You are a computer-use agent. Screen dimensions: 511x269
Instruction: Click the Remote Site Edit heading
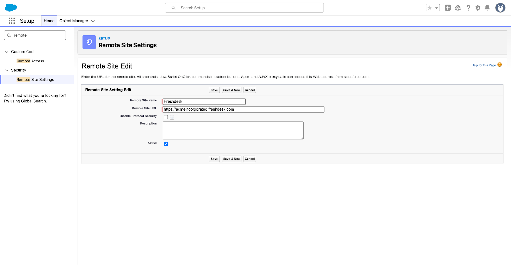point(107,66)
